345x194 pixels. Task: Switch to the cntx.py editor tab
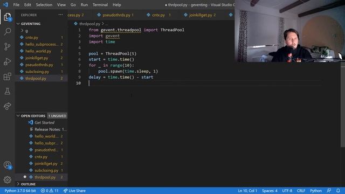[x=158, y=15]
